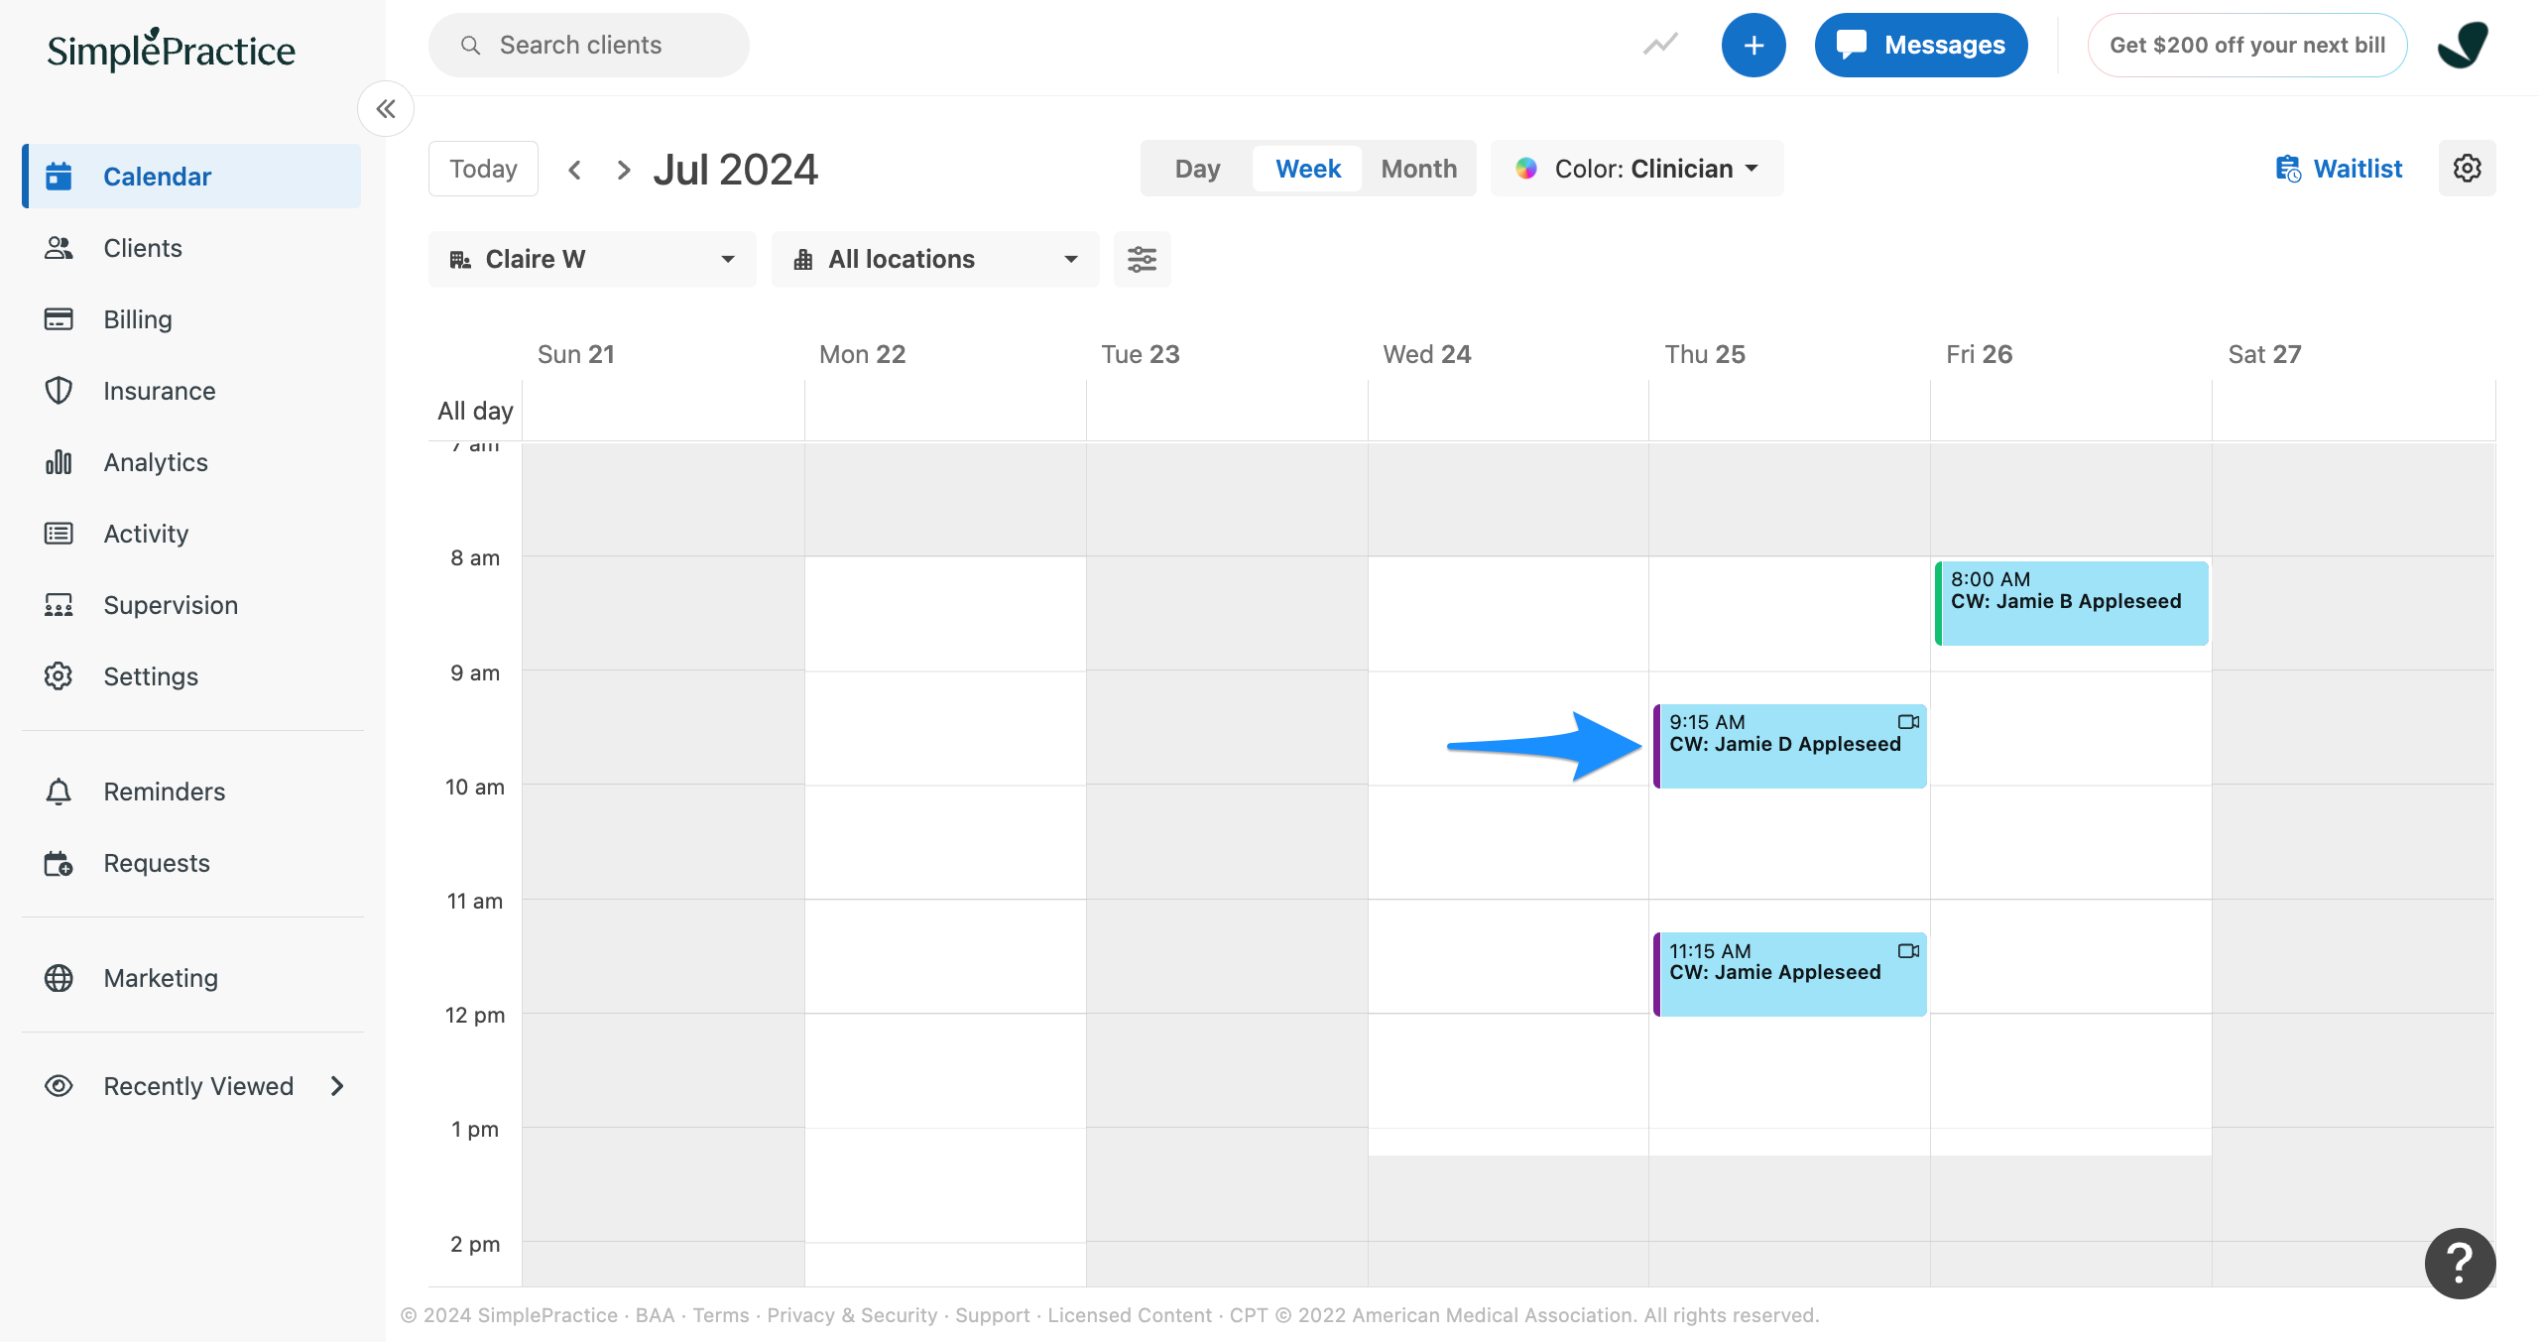The image size is (2539, 1342).
Task: Expand the Recently Viewed chevron
Action: (338, 1085)
